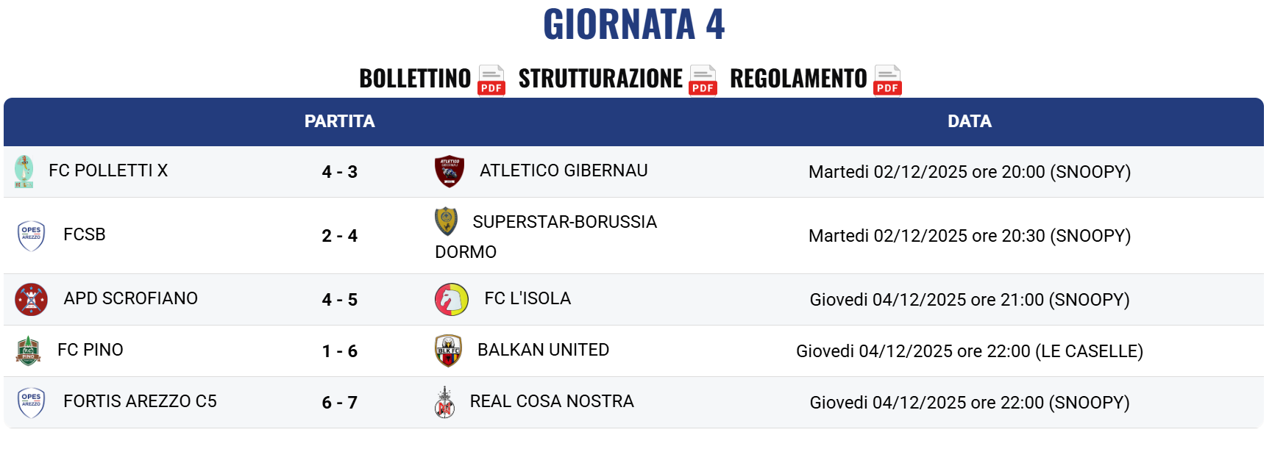1286x460 pixels.
Task: Open the REGOLAMENTO link
Action: tap(798, 78)
